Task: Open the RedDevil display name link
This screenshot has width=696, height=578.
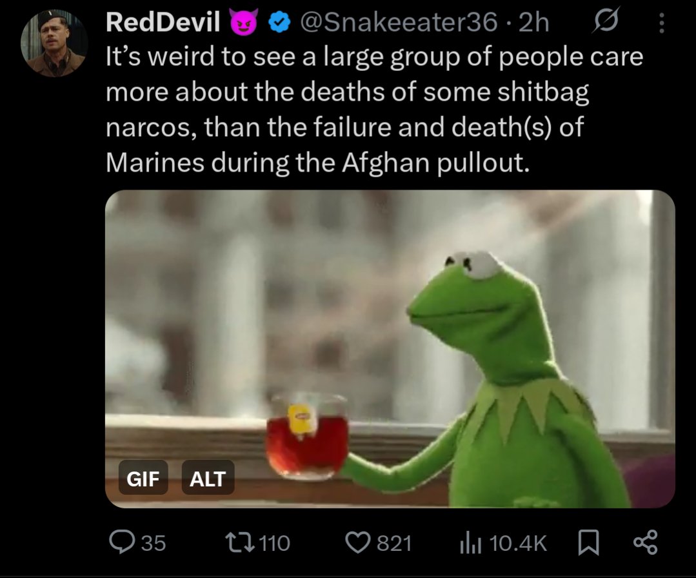Action: click(163, 22)
